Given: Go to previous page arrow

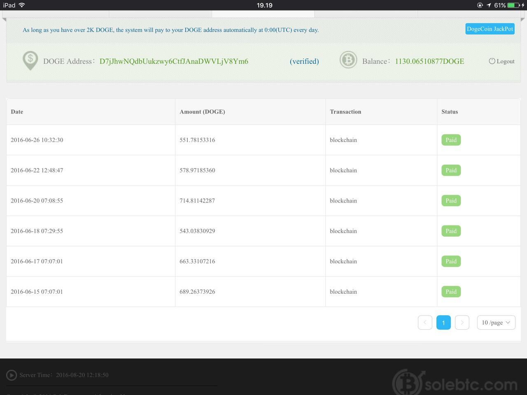Looking at the screenshot, I should [x=425, y=323].
